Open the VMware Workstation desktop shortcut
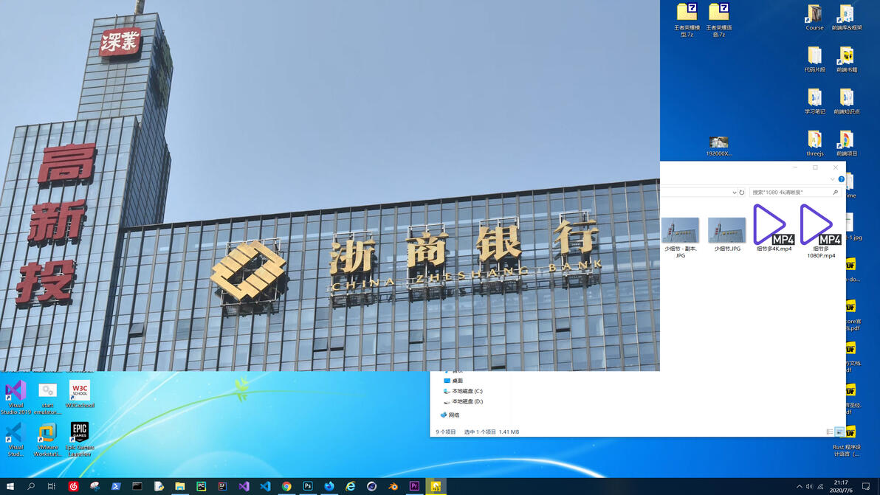The image size is (880, 495). click(48, 440)
